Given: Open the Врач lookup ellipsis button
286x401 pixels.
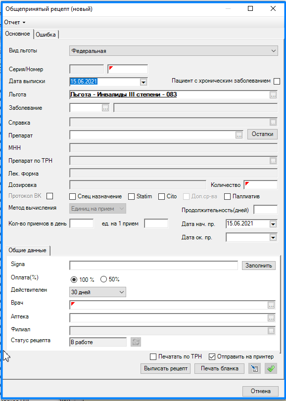Looking at the screenshot, I should 271,305.
